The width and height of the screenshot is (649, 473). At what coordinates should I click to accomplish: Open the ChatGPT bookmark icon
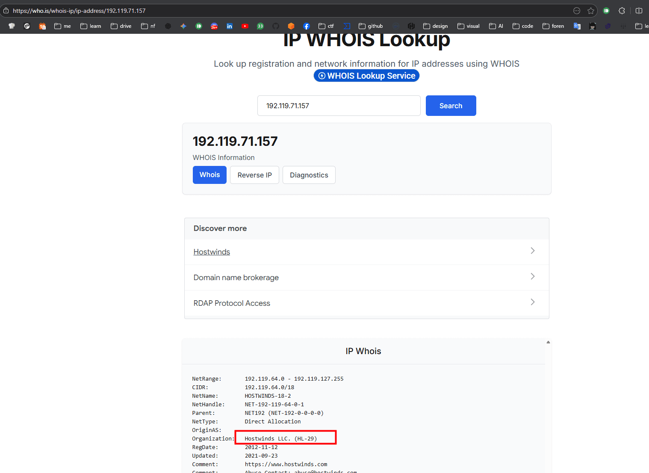point(168,26)
